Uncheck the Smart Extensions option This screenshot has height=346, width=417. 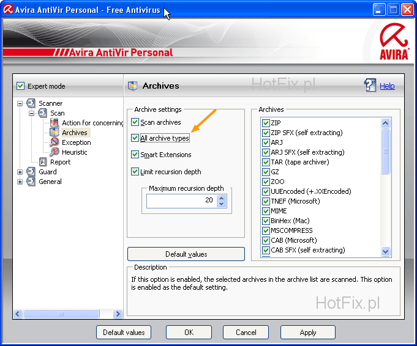pyautogui.click(x=135, y=155)
